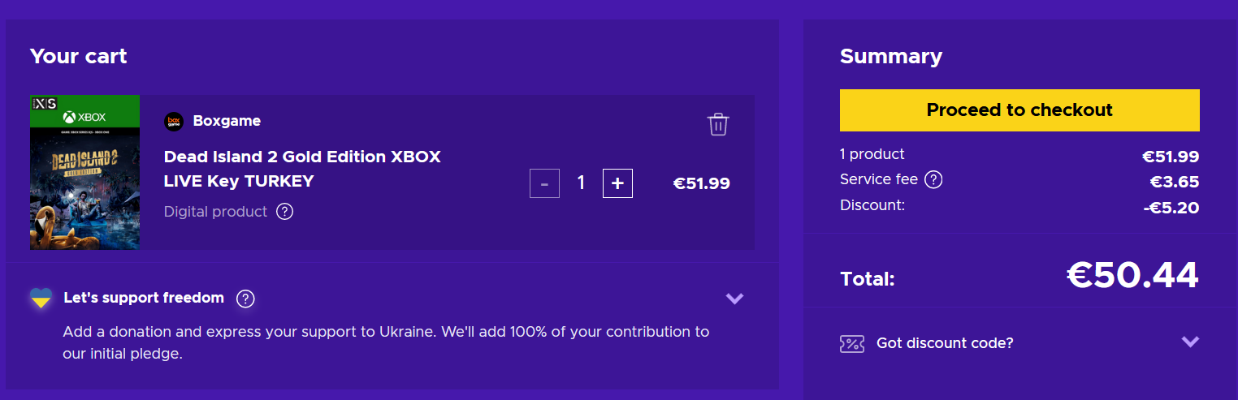
Task: Click the Service fee label
Action: 879,180
